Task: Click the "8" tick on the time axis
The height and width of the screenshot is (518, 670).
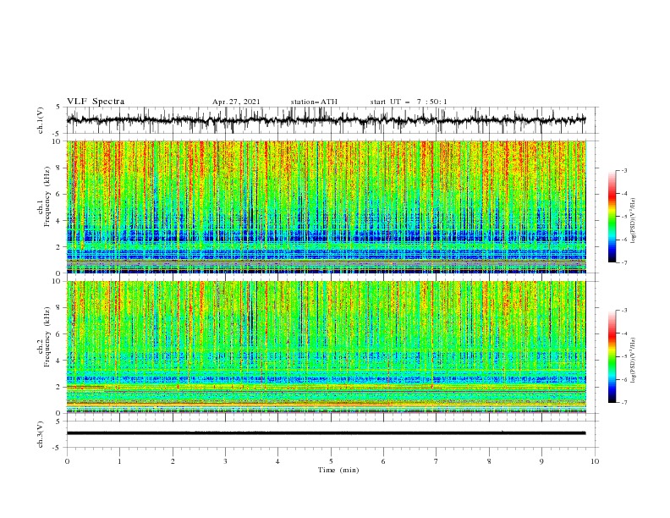Action: [x=489, y=461]
